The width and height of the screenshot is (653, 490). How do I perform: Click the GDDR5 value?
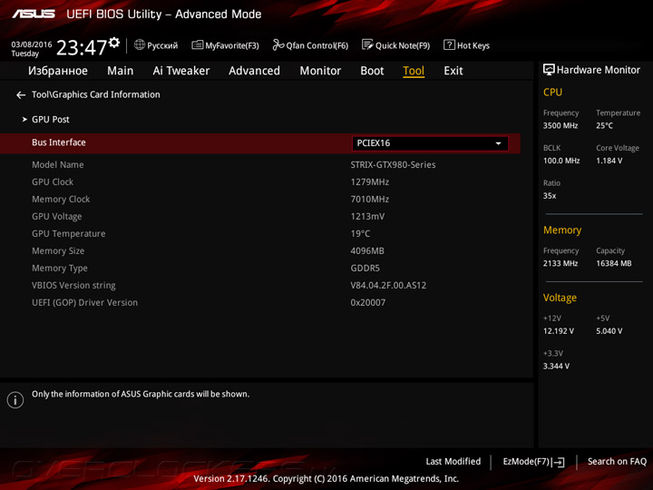[365, 269]
